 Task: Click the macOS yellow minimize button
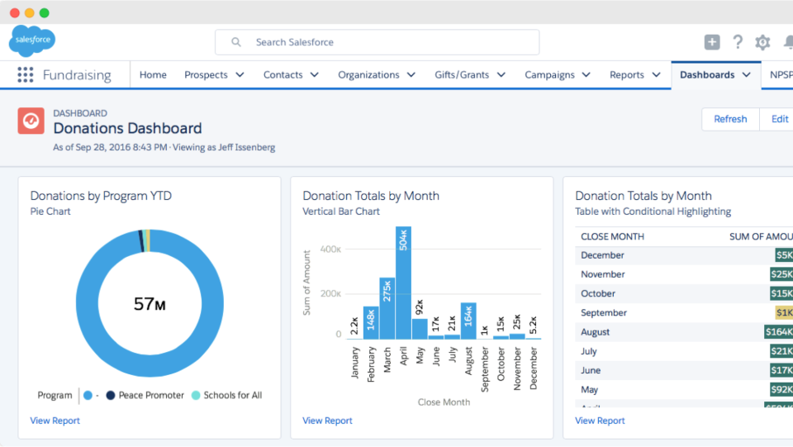coord(30,12)
